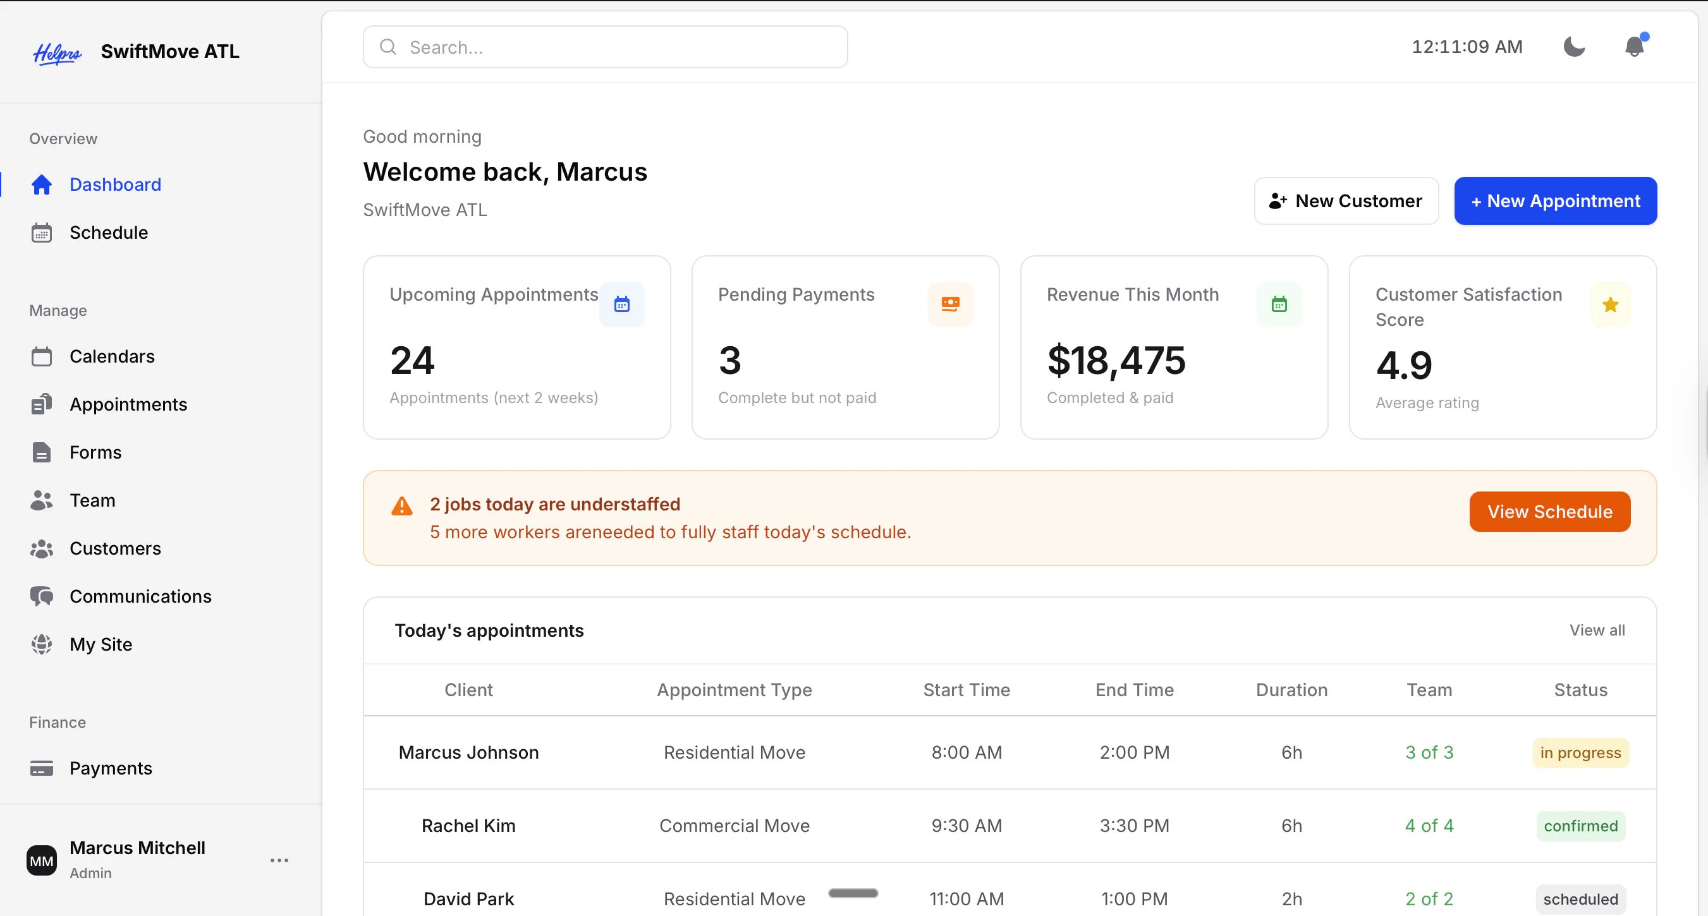Select the Marcus Johnson client row
1708x916 pixels.
[1010, 753]
